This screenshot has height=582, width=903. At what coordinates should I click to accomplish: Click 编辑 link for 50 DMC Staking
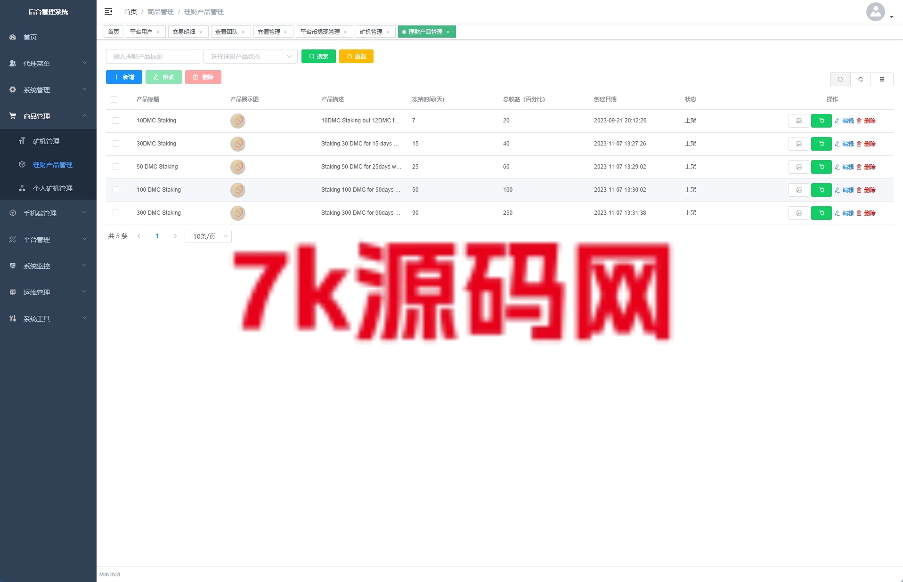pos(844,167)
